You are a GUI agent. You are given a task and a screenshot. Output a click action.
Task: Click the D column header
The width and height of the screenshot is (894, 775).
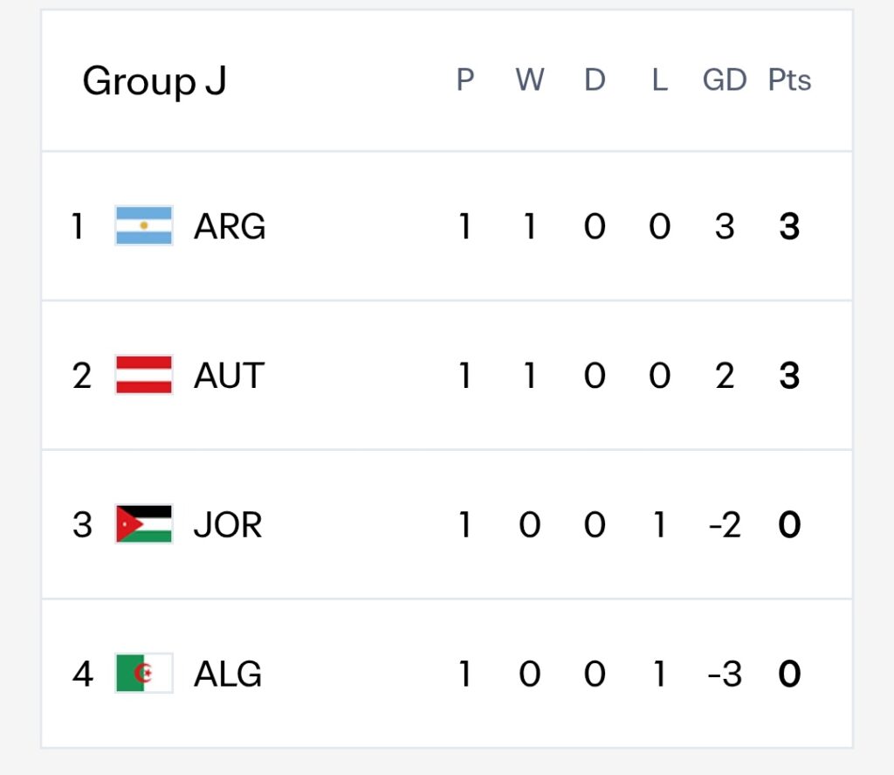pyautogui.click(x=595, y=80)
